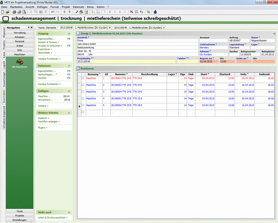Click the Redo arrow icon

tap(58, 12)
